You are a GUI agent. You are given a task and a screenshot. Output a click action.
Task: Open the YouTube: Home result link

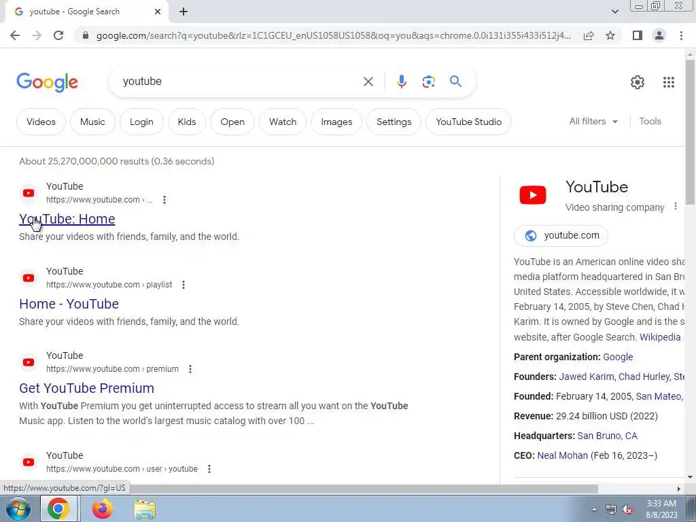67,219
